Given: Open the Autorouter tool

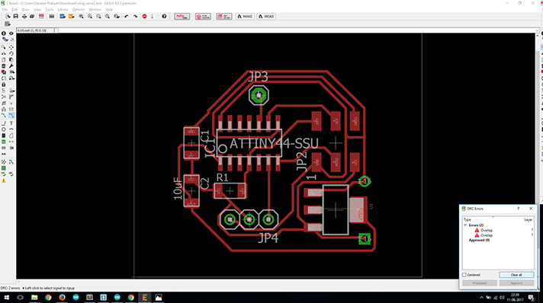Looking at the screenshot, I should coord(11,162).
